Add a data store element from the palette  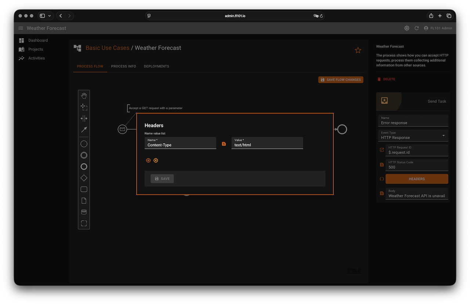[x=84, y=212]
